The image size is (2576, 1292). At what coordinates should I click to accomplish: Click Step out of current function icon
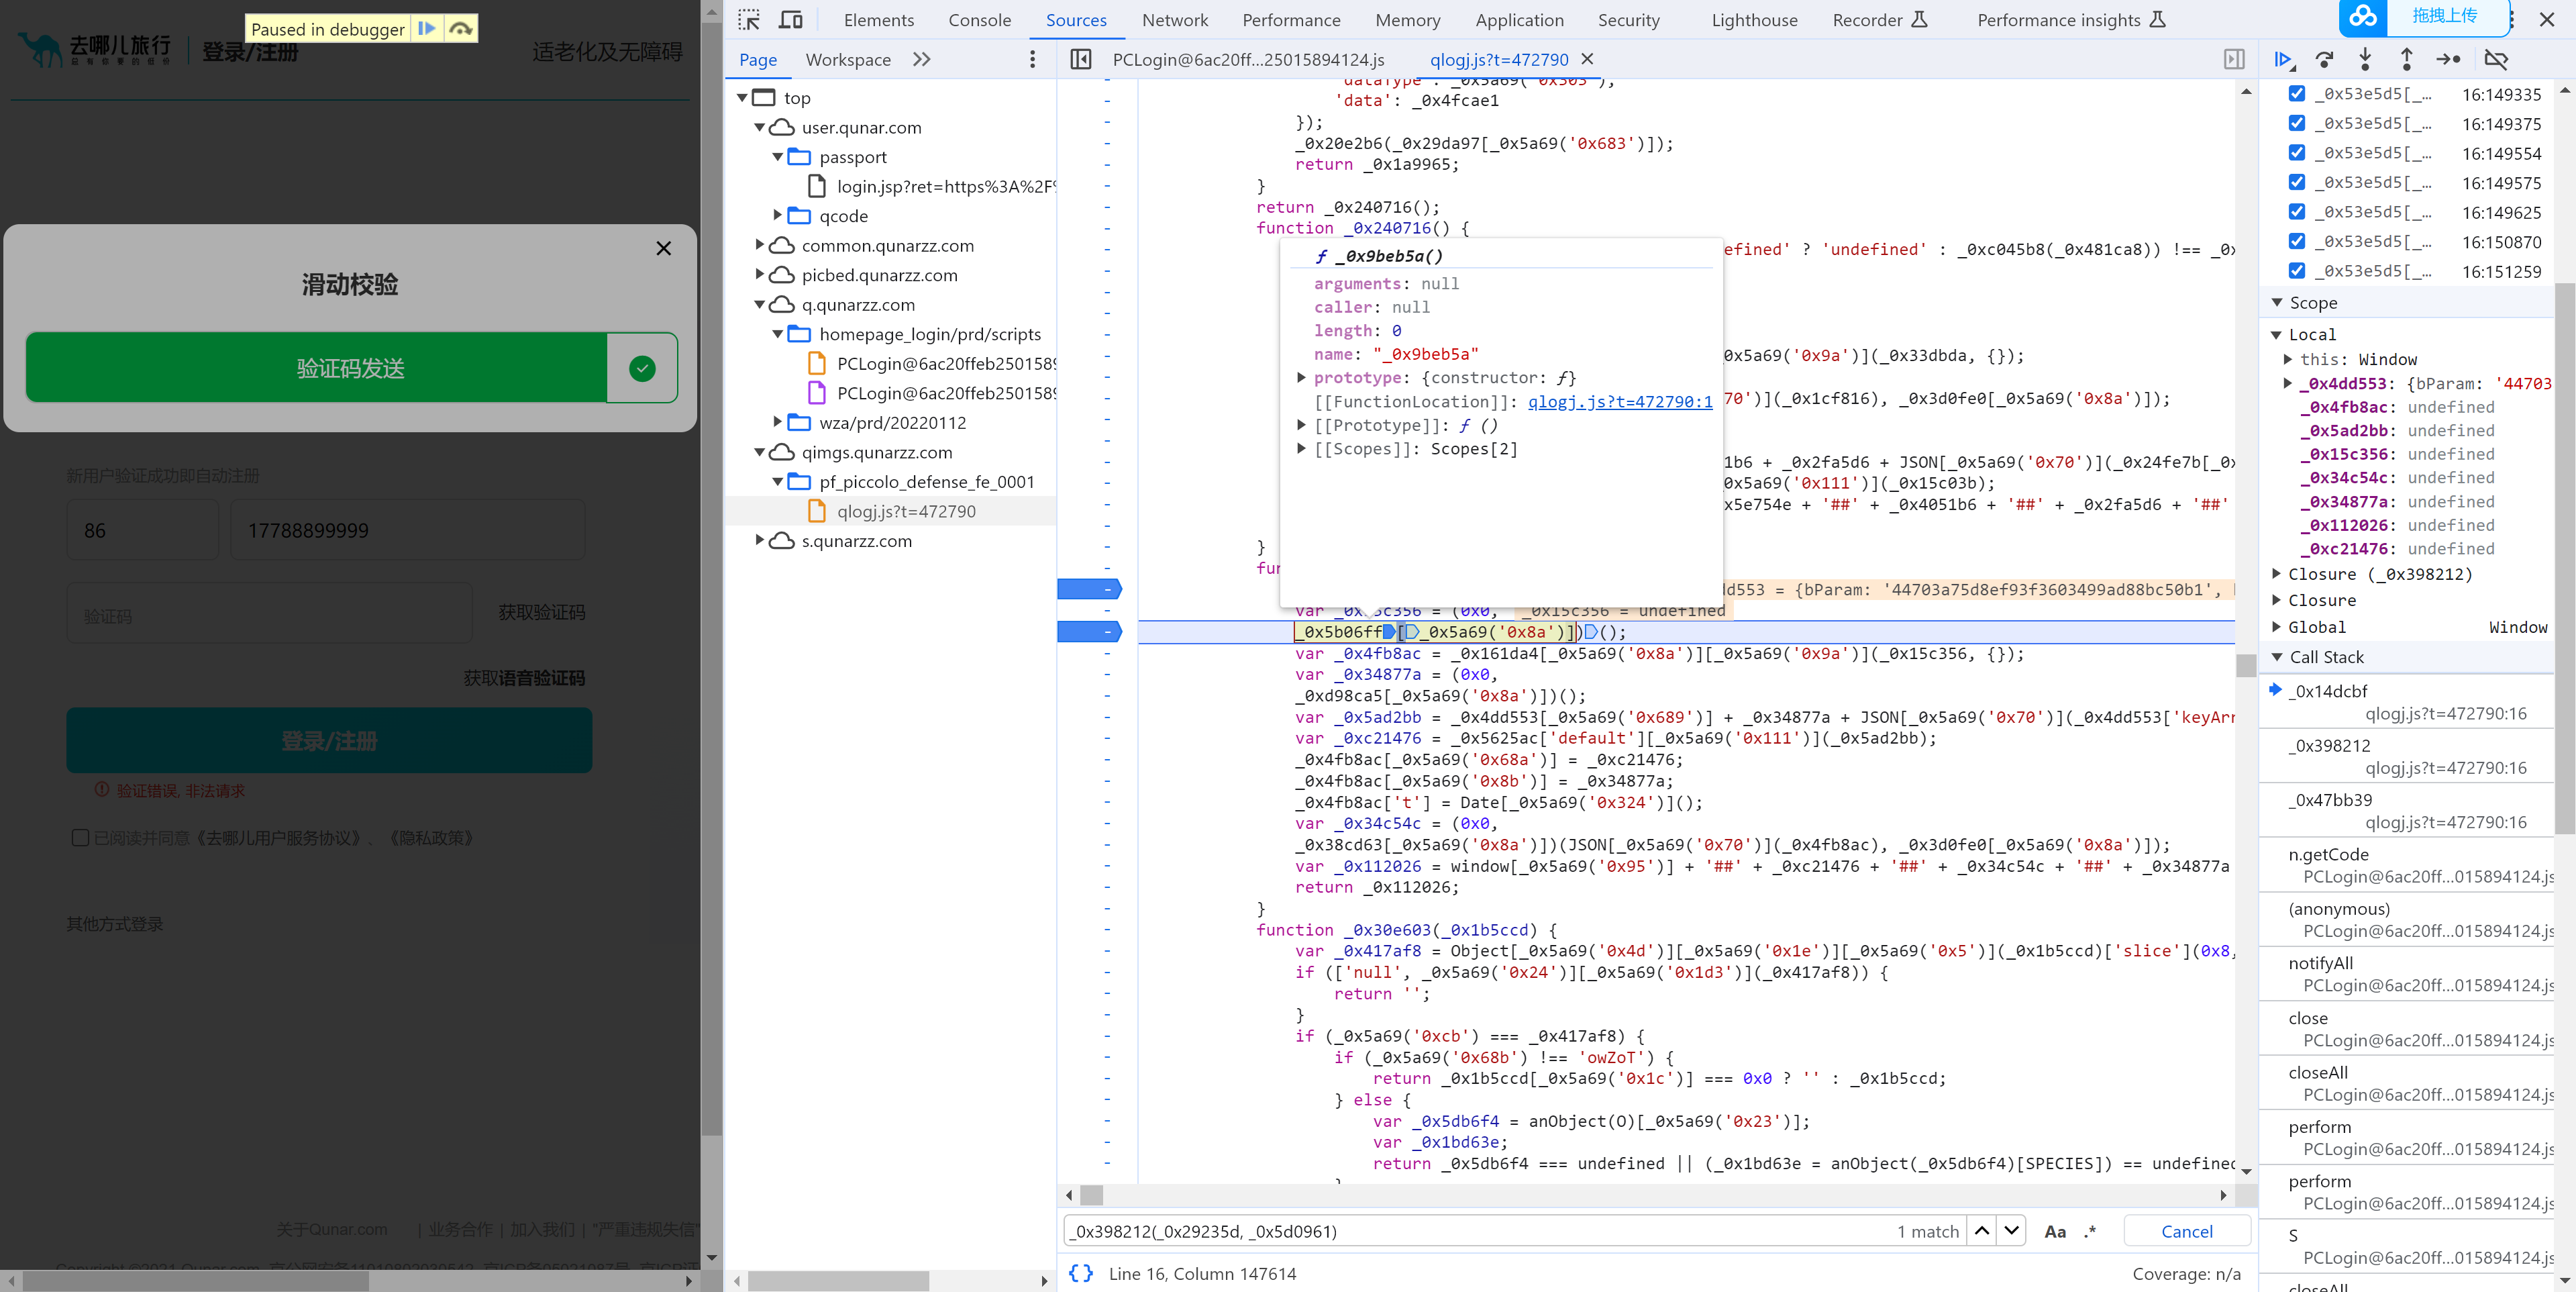click(x=2406, y=59)
